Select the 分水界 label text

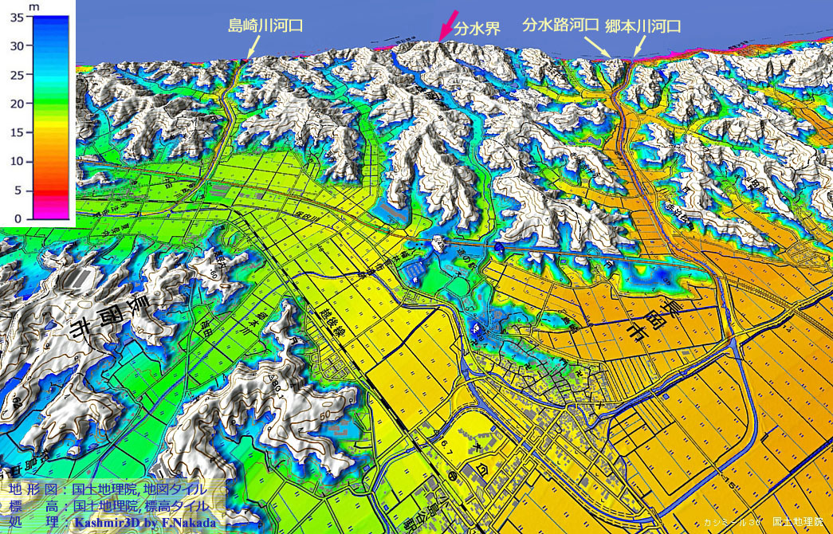pyautogui.click(x=477, y=29)
